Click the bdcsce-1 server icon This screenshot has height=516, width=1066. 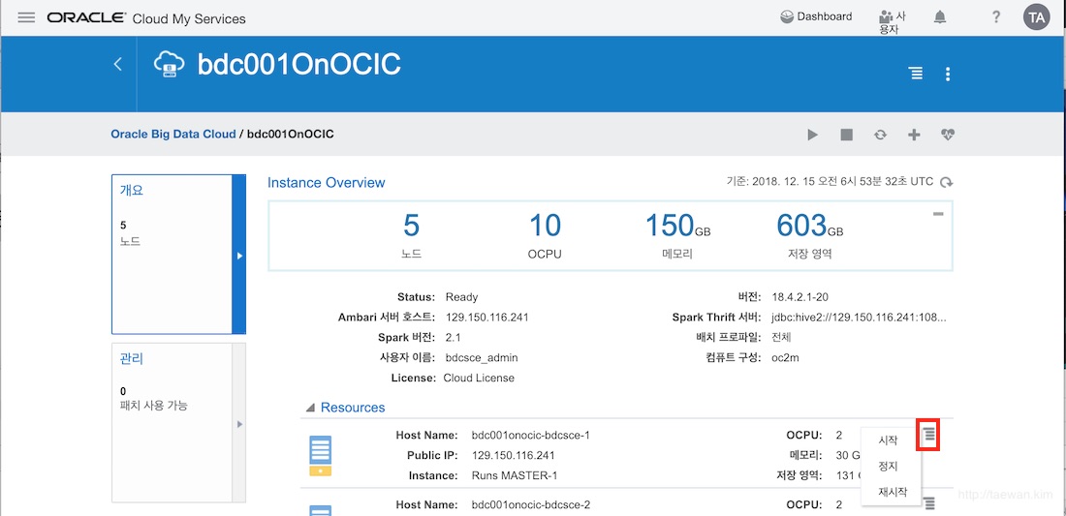(x=320, y=456)
